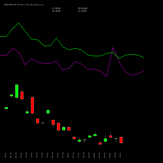Select the low value L: 0.25

click(x=82, y=11)
